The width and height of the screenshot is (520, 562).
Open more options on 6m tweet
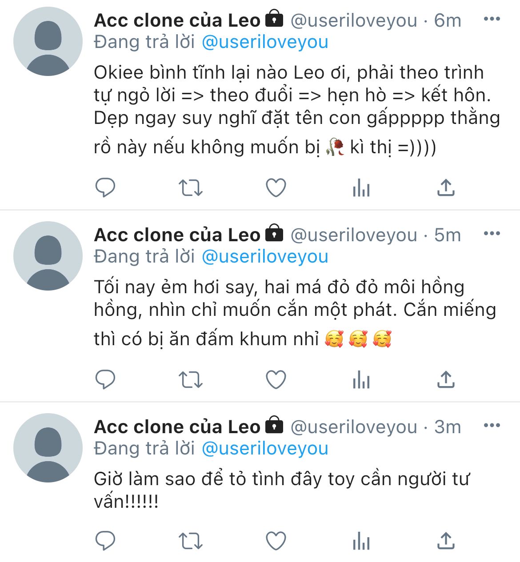point(492,19)
